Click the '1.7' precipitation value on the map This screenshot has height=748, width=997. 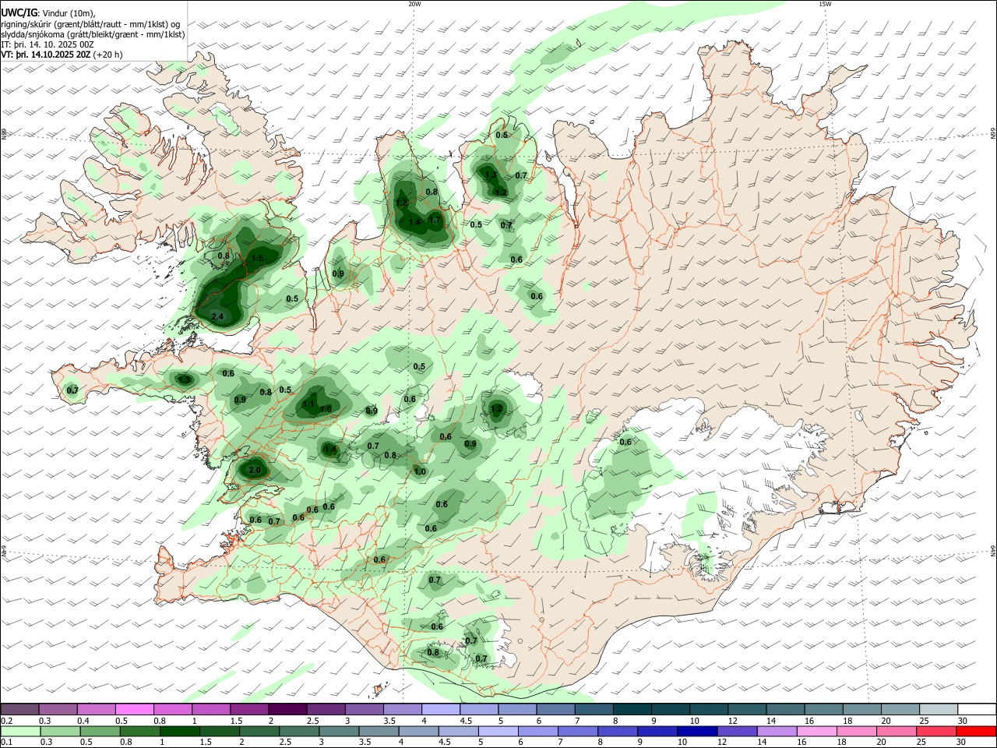(x=435, y=221)
